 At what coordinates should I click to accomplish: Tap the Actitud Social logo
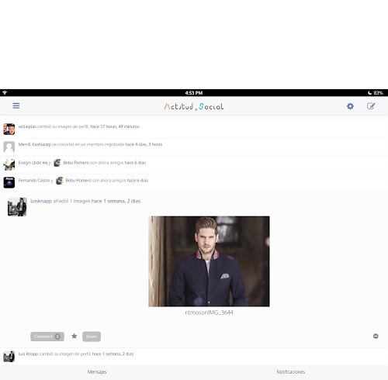[194, 106]
